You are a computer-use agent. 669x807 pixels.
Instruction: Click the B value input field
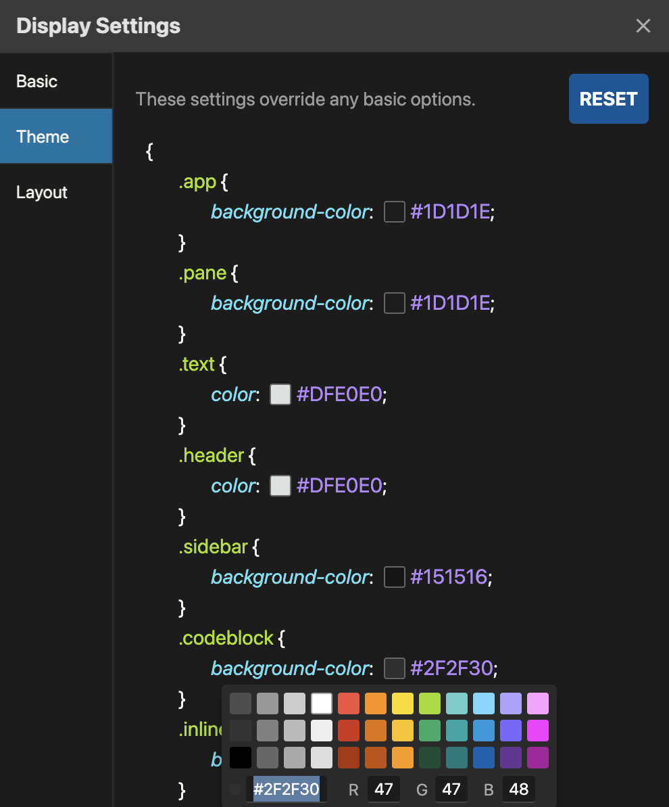[x=519, y=789]
